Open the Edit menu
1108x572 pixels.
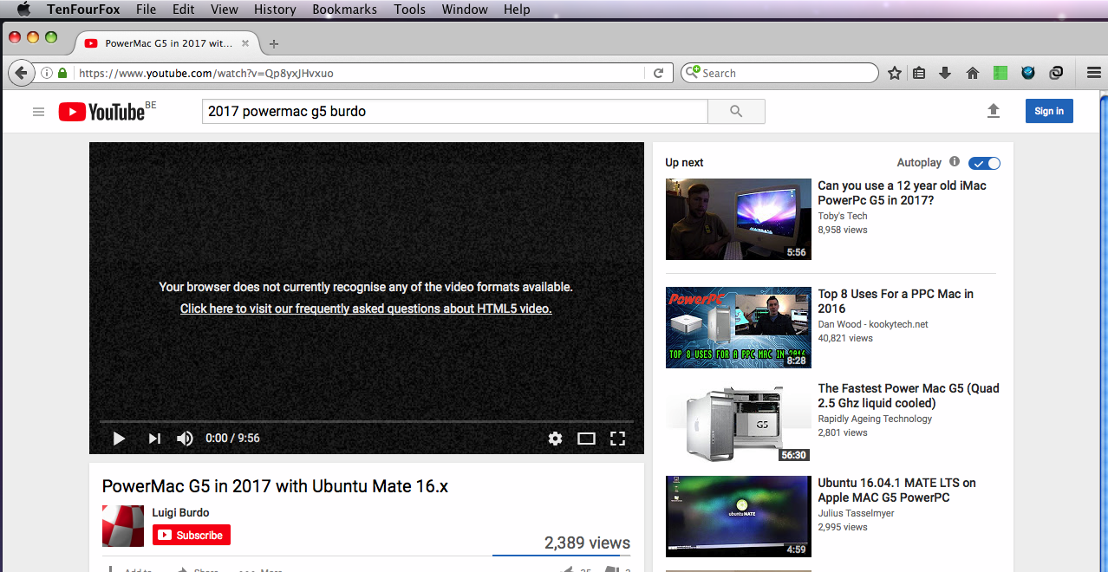pos(183,10)
